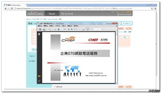This screenshot has width=161, height=93.
Task: Click the 企業070網路電話服務 title in PDF
Action: 79,53
